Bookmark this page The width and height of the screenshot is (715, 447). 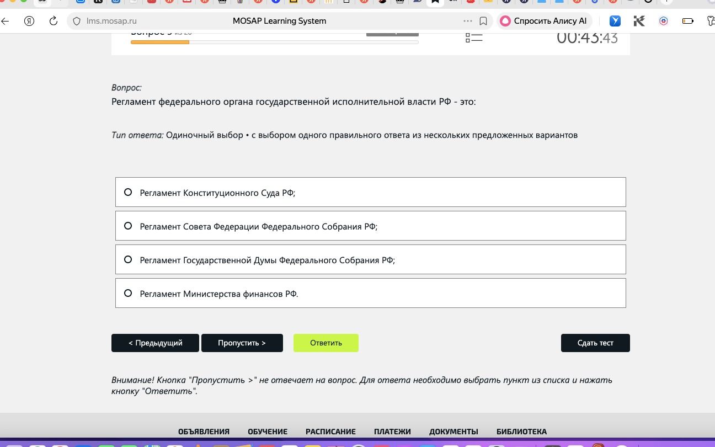point(483,21)
